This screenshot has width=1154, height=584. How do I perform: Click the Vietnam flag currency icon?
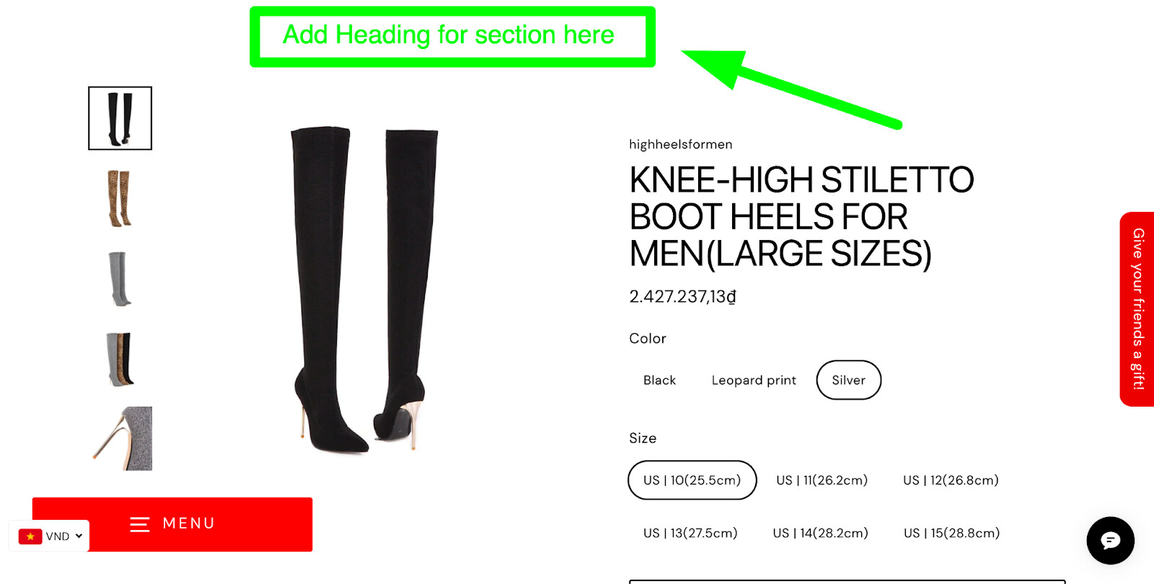(x=30, y=536)
